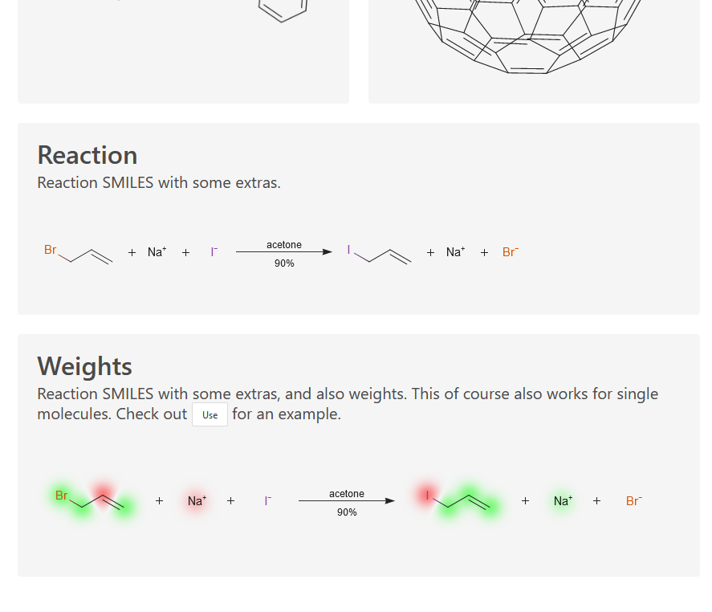Select the allyl bromide reactant in Reaction
Screen dimensions: 712x612
78,254
